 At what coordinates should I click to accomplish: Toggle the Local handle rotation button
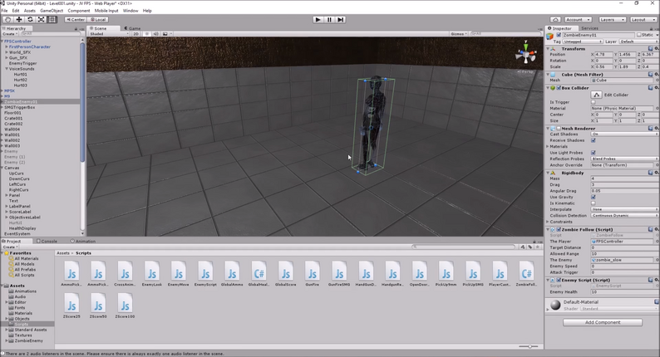[98, 19]
